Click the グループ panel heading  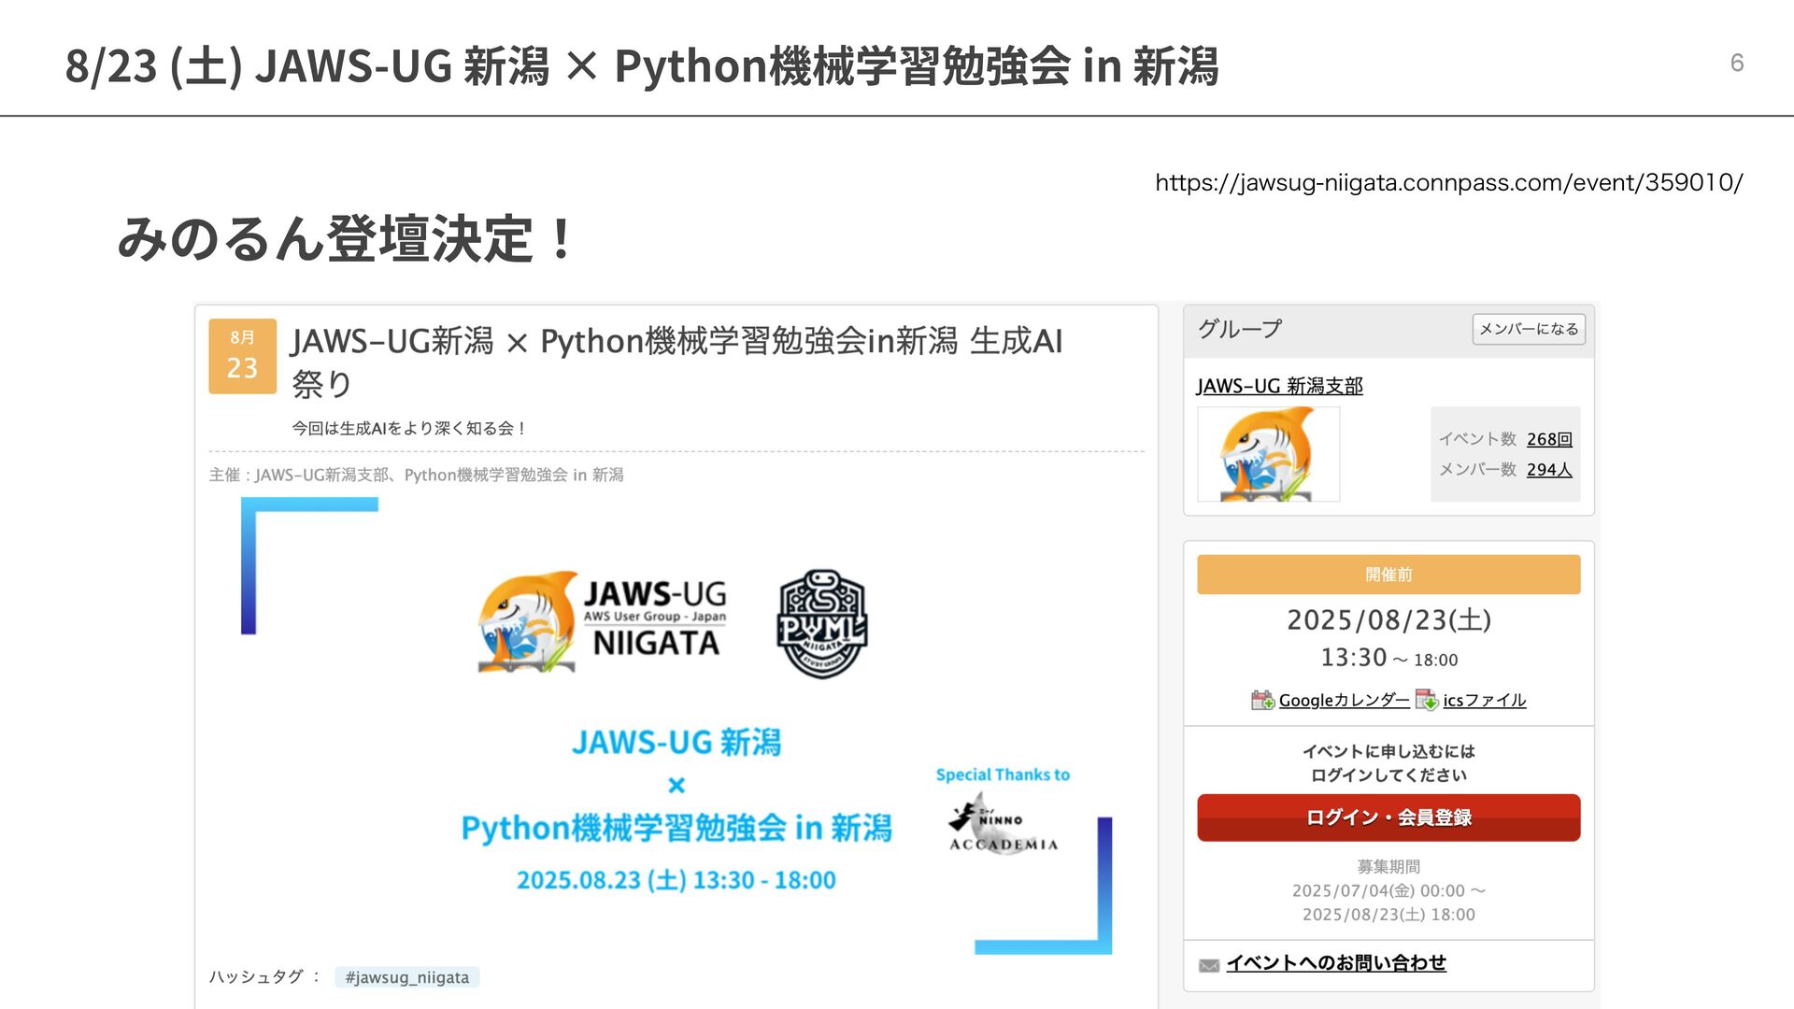[x=1240, y=329]
